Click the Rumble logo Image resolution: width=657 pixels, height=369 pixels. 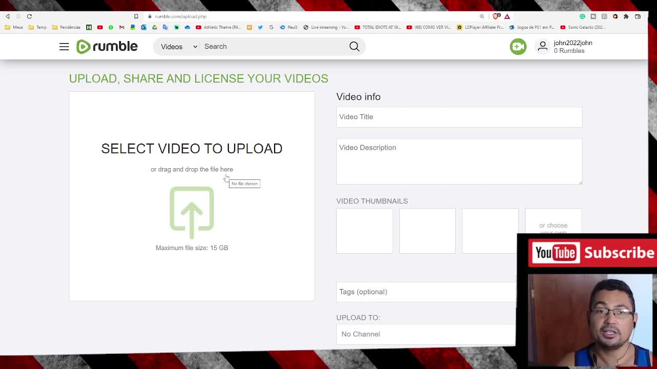tap(107, 47)
